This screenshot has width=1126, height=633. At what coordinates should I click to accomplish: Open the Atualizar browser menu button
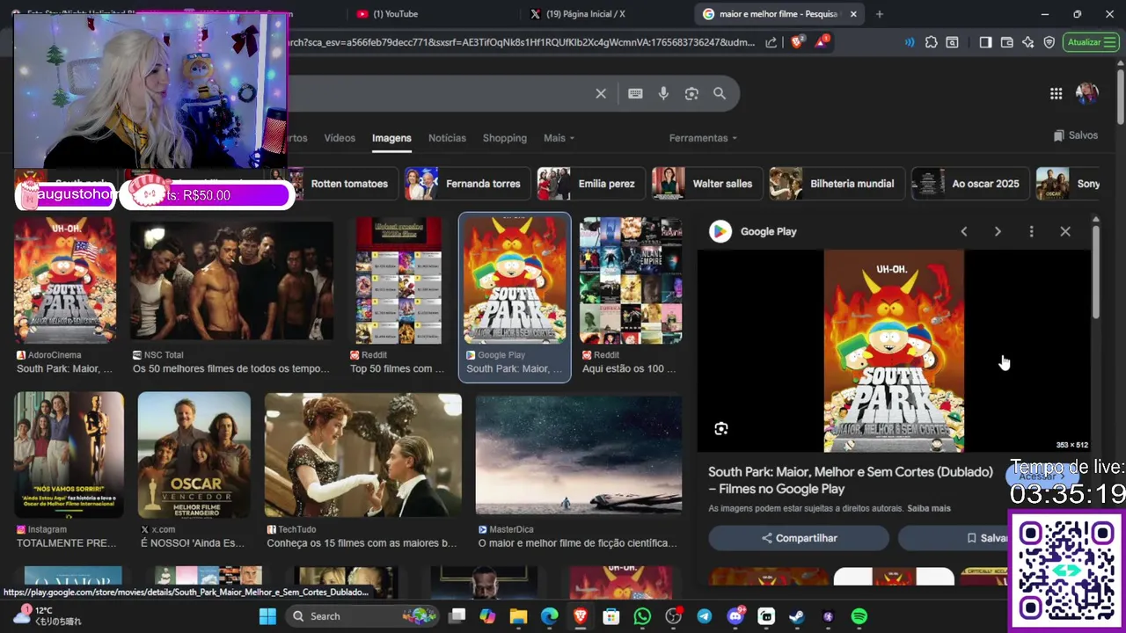pos(1091,42)
